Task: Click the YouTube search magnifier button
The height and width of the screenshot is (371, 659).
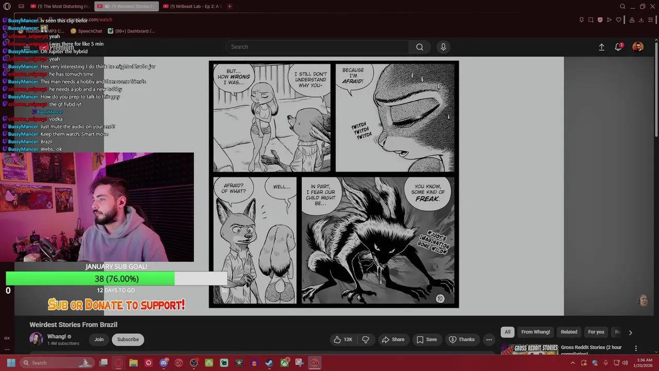Action: 420,47
